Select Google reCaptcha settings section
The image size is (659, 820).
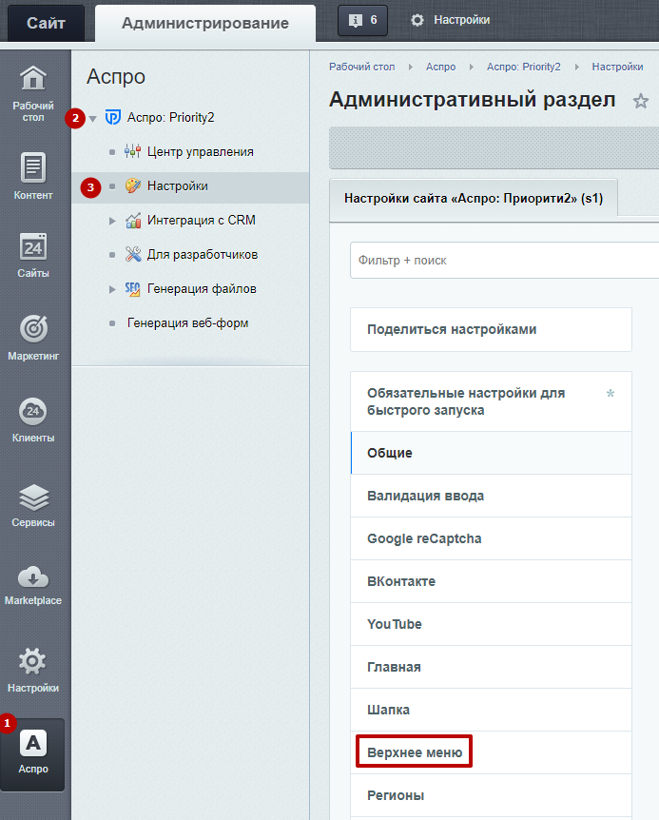pos(491,538)
